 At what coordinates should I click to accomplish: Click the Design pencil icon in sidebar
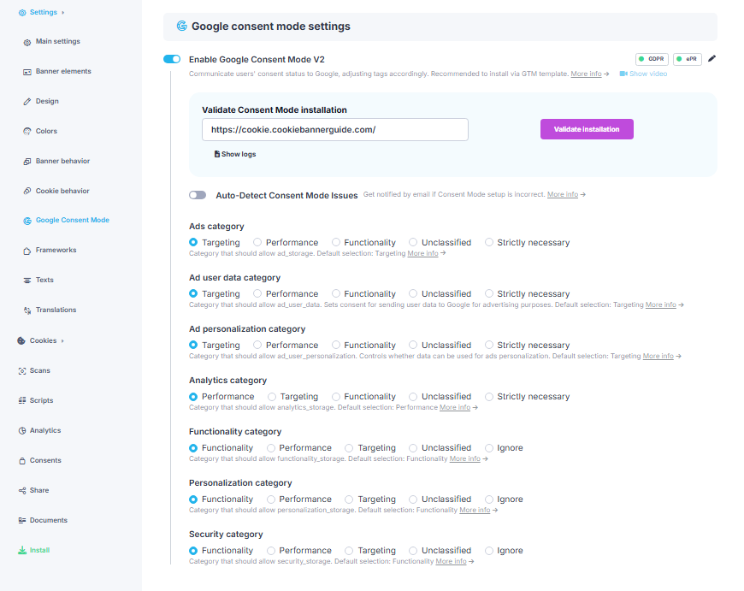click(x=27, y=102)
